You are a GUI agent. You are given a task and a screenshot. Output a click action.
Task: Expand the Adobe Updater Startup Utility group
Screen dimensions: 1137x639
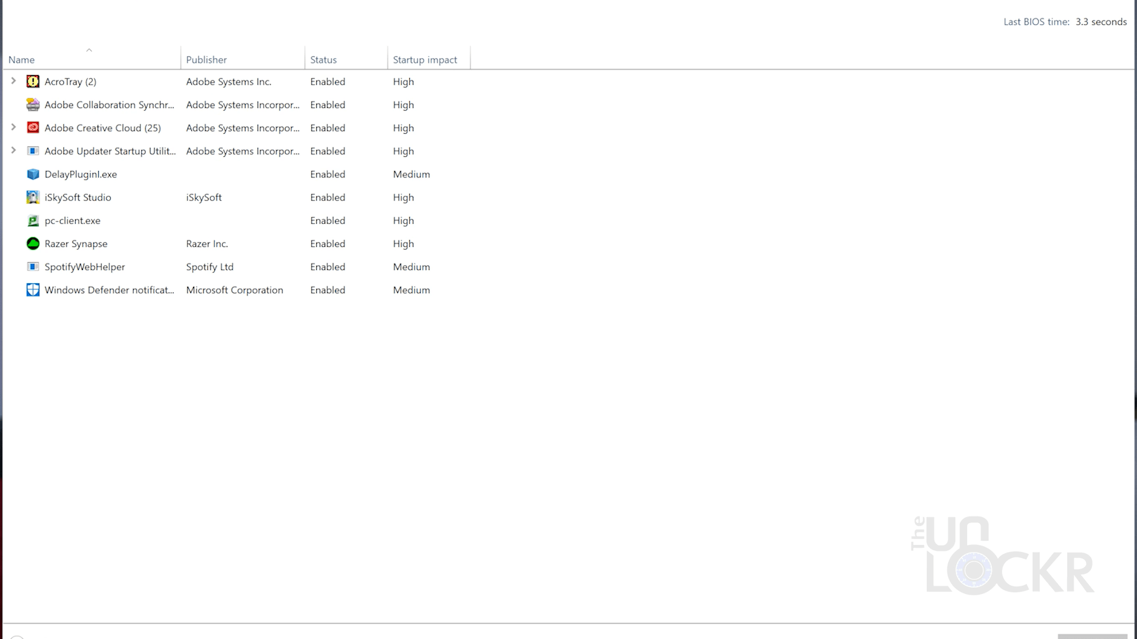tap(14, 150)
